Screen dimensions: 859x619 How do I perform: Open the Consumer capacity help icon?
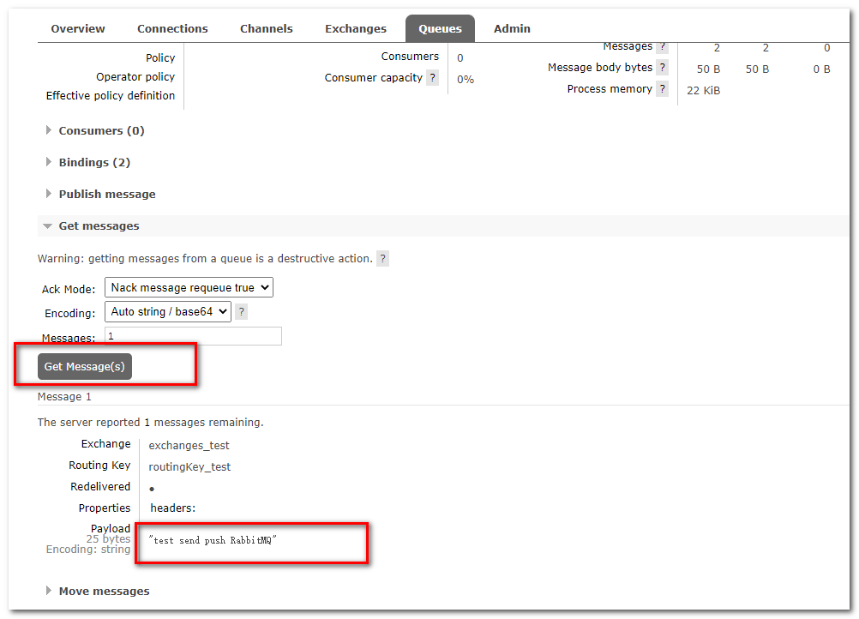(x=432, y=77)
